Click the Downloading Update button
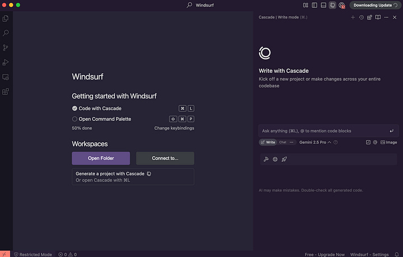403x257 pixels. click(375, 5)
